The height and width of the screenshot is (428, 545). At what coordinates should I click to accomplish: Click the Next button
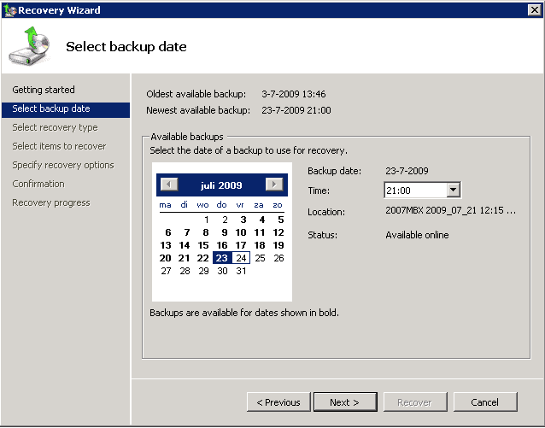click(x=343, y=402)
